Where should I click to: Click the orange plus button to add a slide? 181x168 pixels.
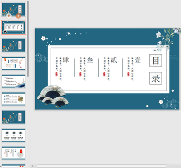coord(18,16)
